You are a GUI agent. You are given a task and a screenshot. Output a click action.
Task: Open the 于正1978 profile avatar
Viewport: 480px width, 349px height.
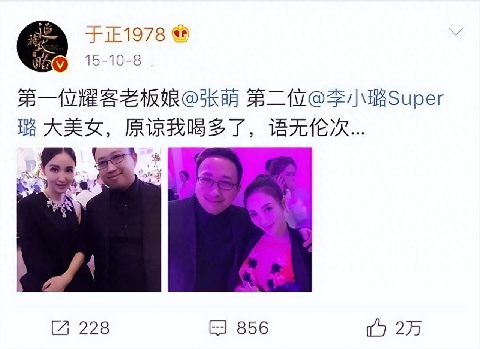click(42, 46)
